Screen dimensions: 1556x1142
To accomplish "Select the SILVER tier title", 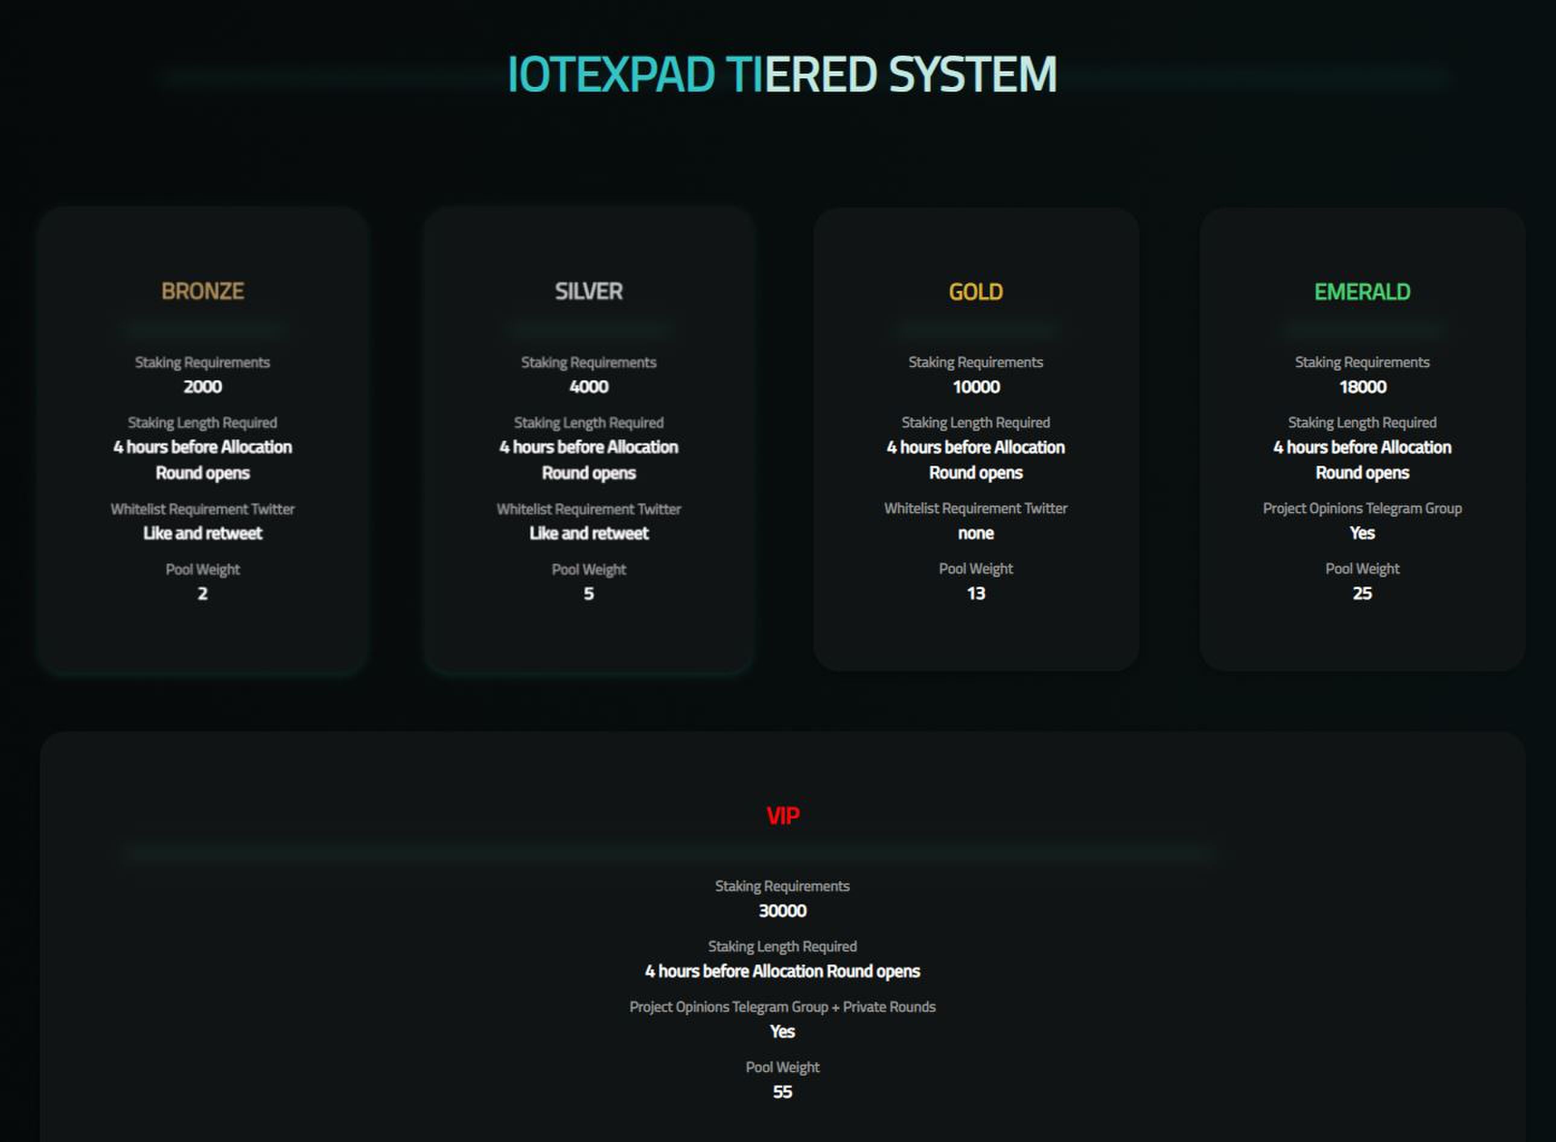I will (589, 291).
